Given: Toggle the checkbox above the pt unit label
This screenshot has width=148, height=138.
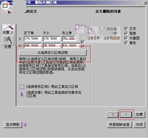Looking at the screenshot, I should [82, 42].
